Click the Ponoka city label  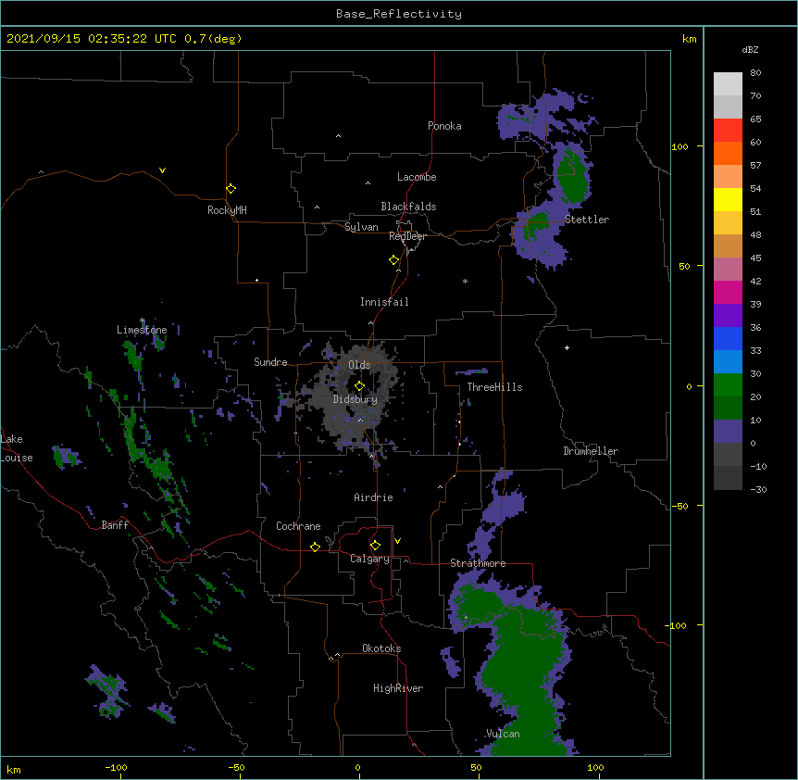444,126
